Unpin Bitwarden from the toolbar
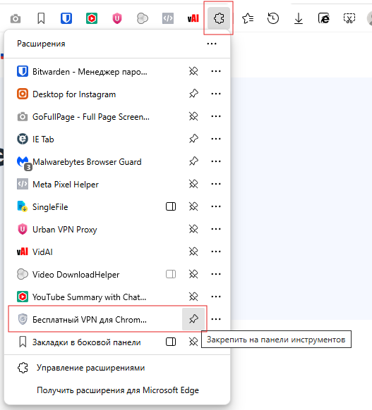 [193, 71]
